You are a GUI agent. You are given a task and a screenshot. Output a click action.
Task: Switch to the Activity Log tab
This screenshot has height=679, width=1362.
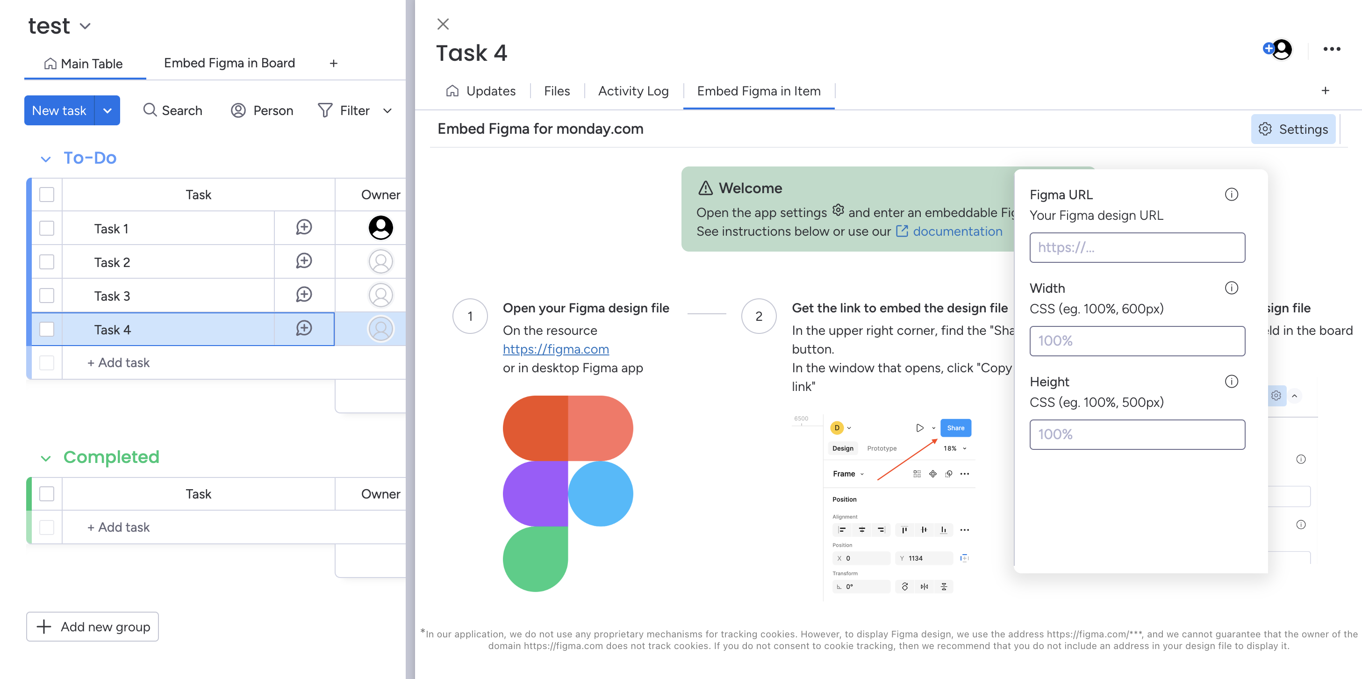coord(633,91)
